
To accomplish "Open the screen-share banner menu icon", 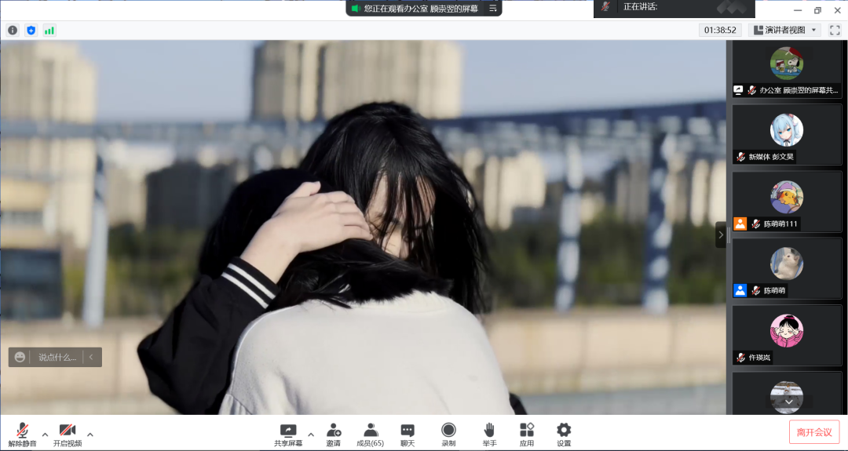I will (x=493, y=8).
